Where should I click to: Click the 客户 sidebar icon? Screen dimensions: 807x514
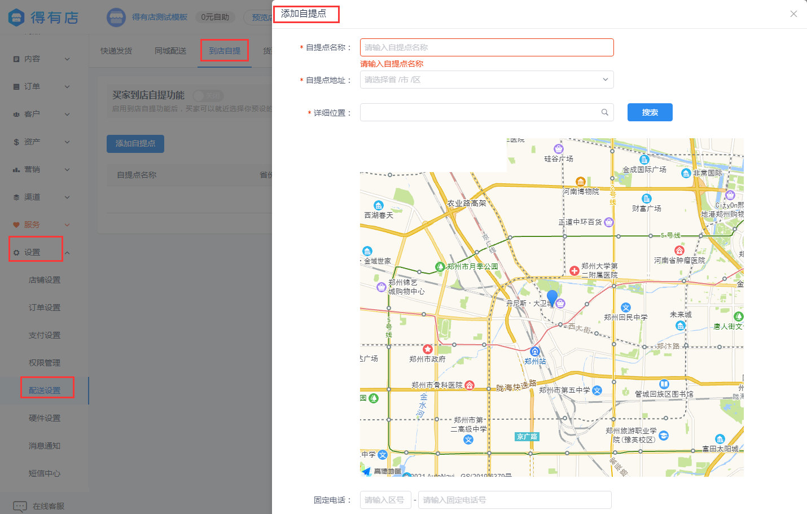[16, 114]
